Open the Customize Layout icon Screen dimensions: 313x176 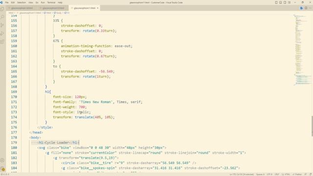point(289,2)
